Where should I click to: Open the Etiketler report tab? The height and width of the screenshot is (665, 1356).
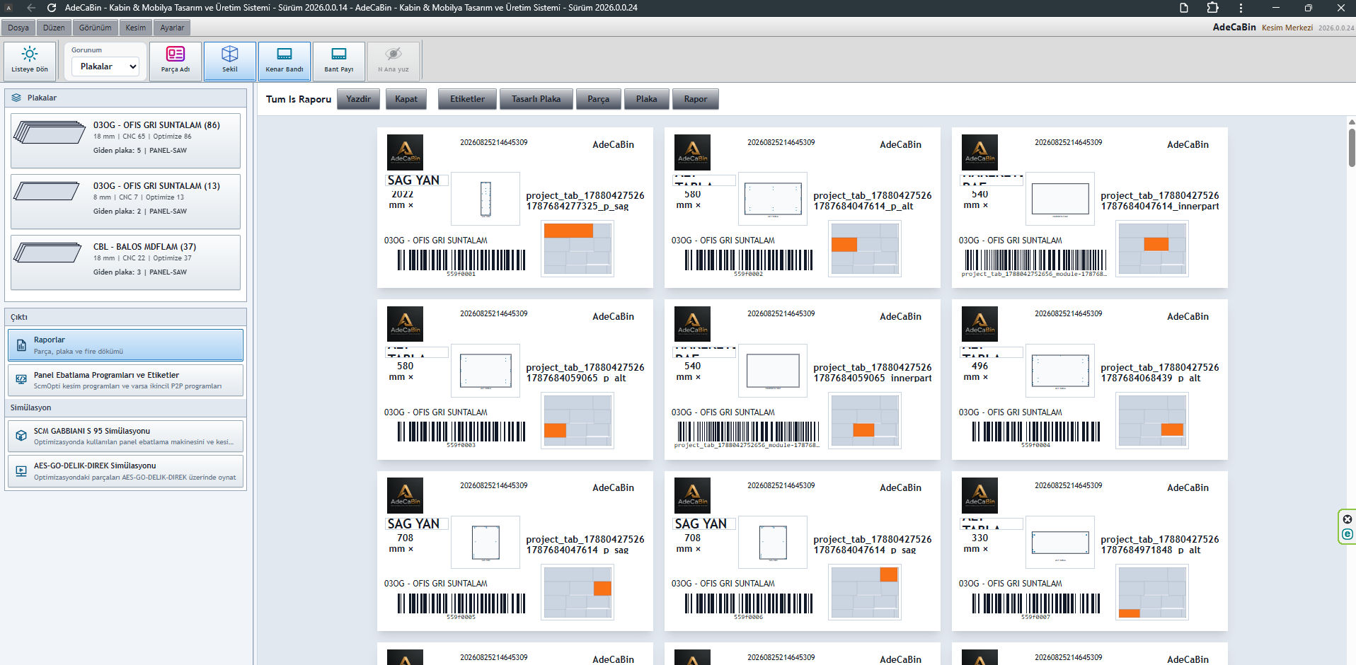click(x=468, y=99)
